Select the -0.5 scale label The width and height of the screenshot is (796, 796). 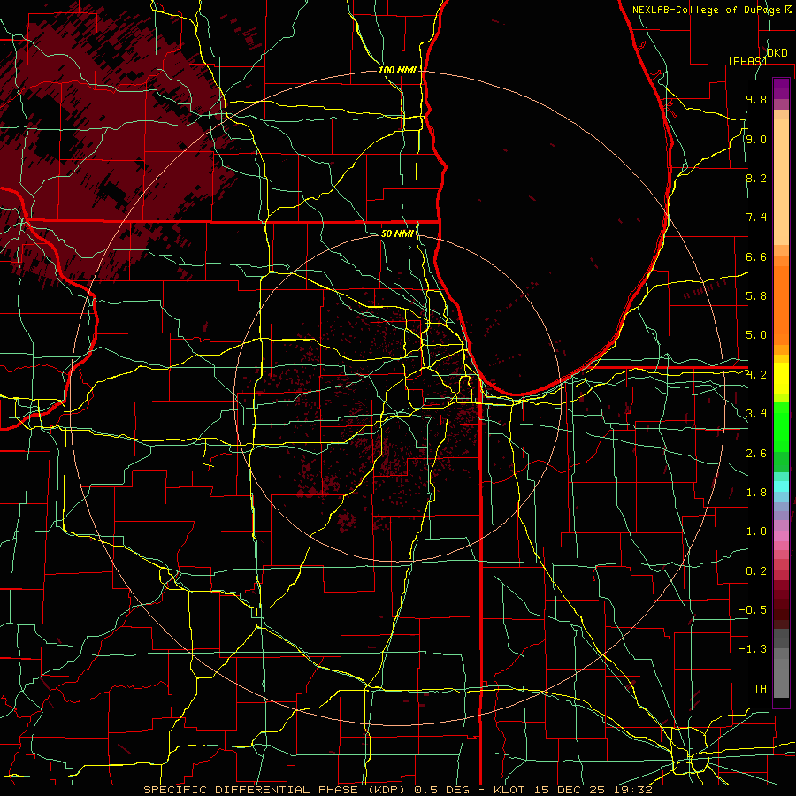[753, 609]
